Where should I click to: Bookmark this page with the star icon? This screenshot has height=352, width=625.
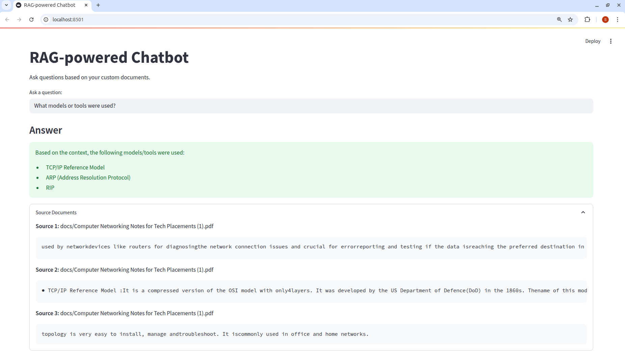pyautogui.click(x=570, y=20)
